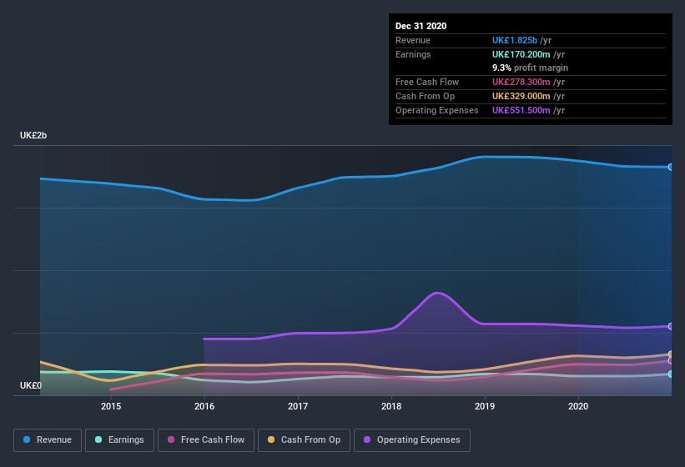Click the 2015 x-axis label
The image size is (685, 467).
point(111,406)
